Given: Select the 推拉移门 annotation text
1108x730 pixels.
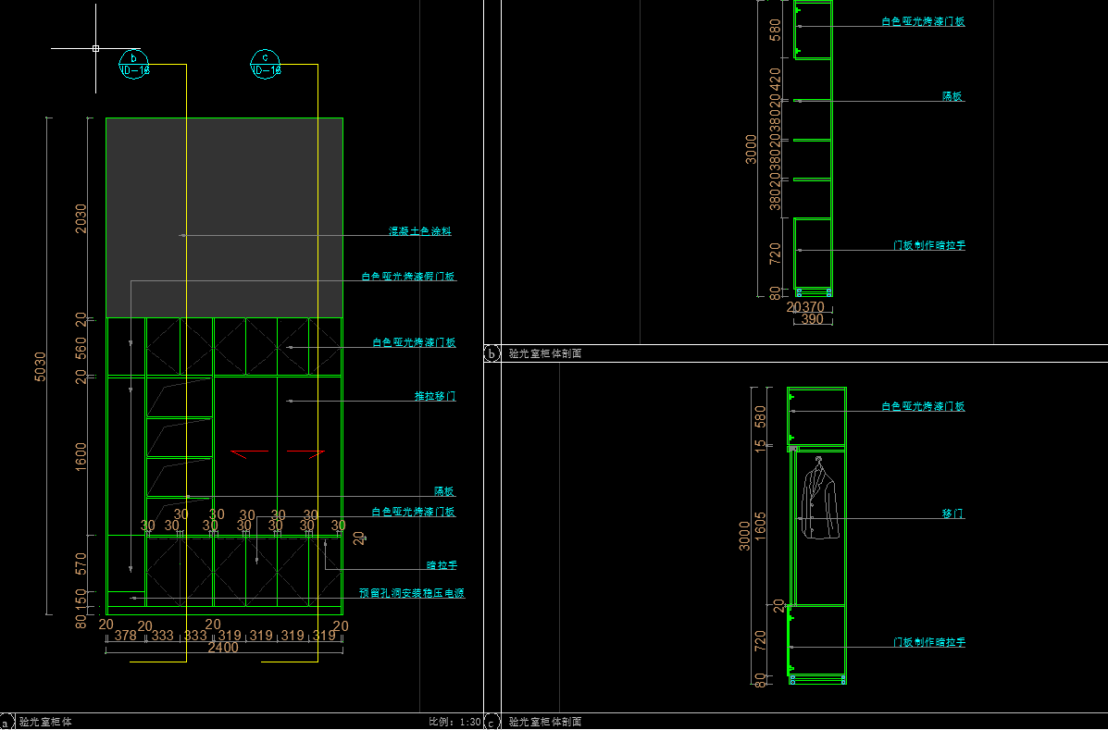Looking at the screenshot, I should [435, 396].
